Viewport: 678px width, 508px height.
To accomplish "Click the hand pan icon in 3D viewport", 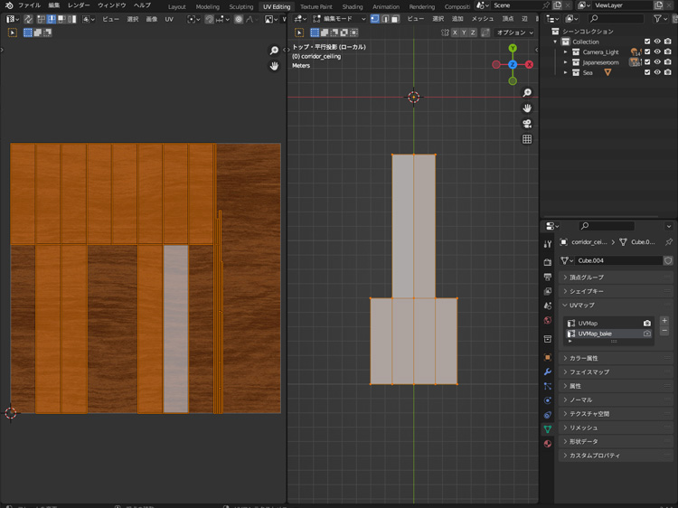I will pos(527,108).
